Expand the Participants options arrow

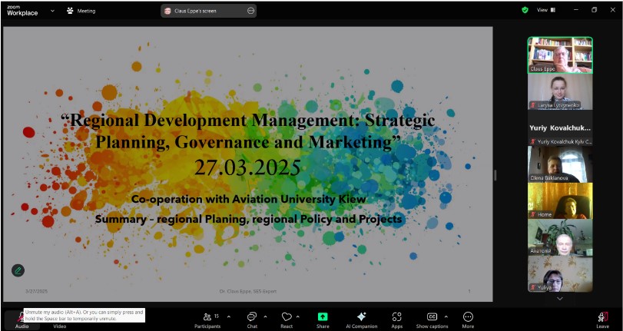click(228, 316)
